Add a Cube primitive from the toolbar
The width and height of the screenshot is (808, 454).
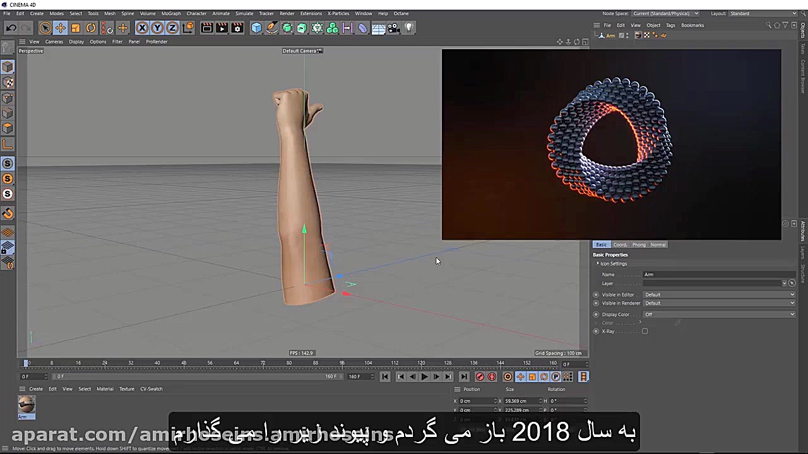pyautogui.click(x=256, y=28)
